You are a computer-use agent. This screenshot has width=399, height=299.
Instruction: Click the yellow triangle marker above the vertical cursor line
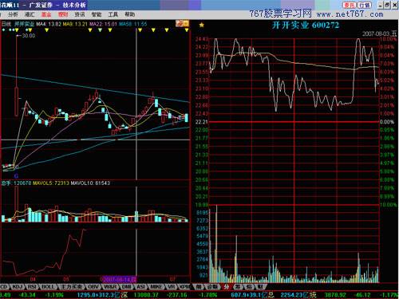point(140,30)
